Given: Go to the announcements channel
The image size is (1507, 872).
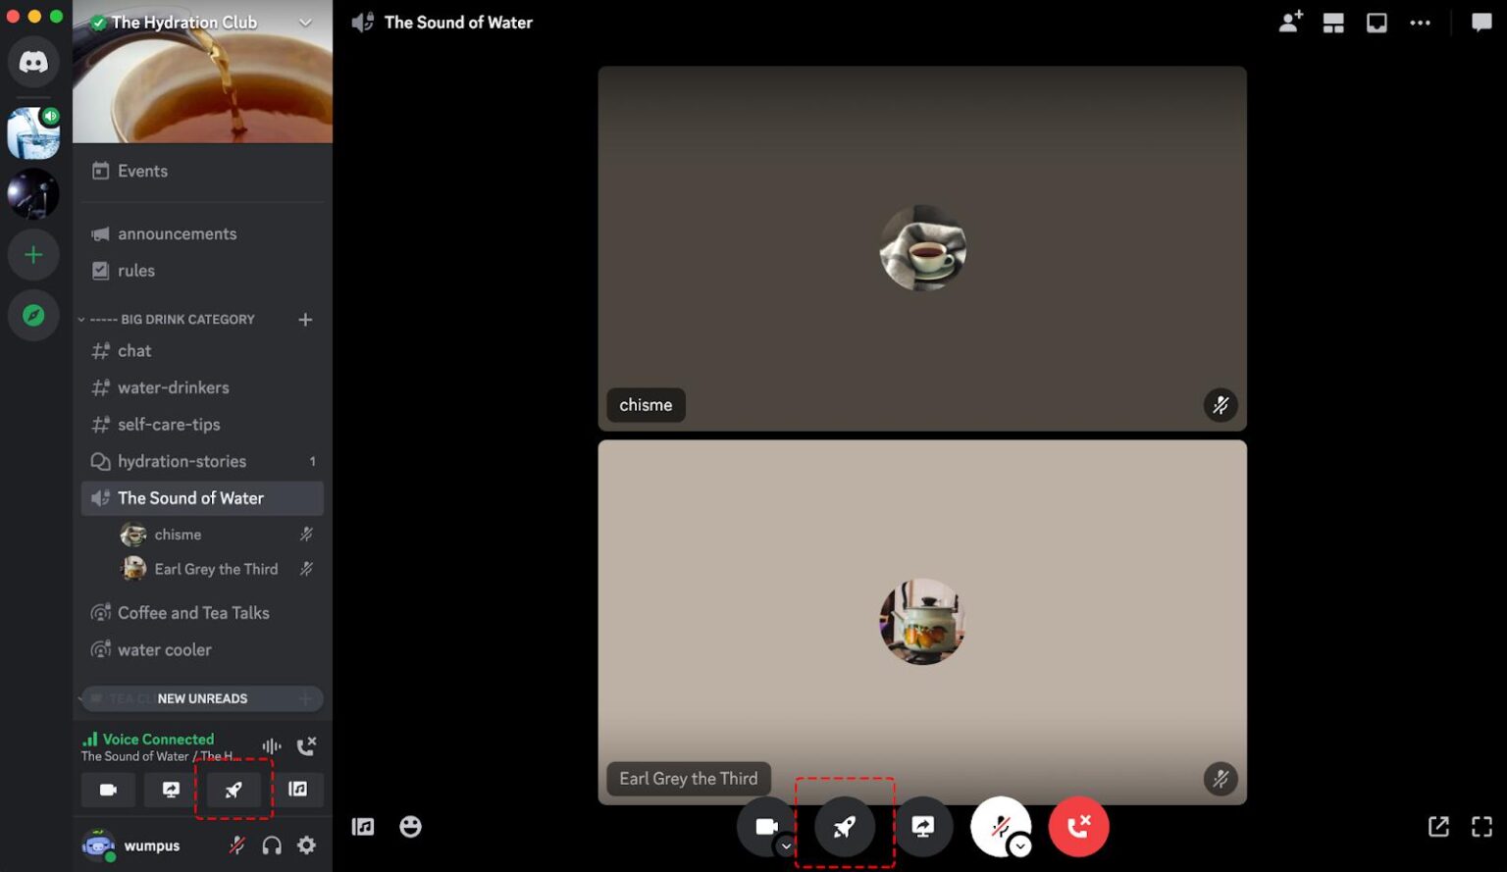Looking at the screenshot, I should (177, 233).
